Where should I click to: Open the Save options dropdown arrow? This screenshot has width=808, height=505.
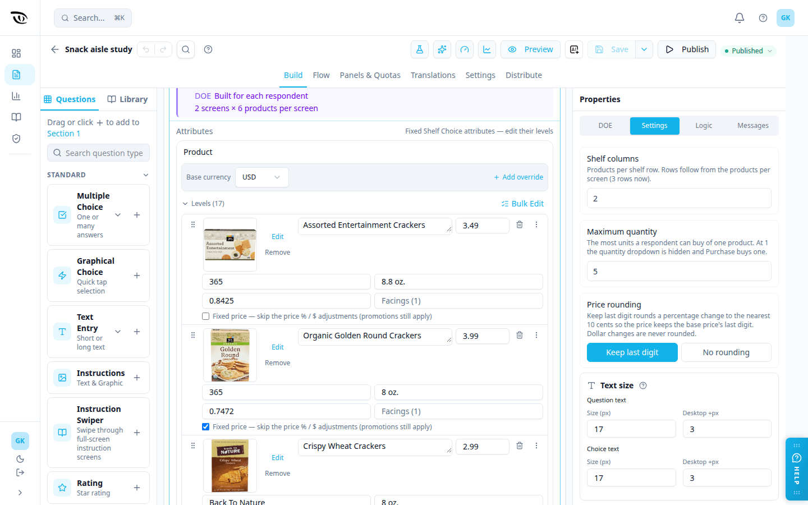(644, 49)
